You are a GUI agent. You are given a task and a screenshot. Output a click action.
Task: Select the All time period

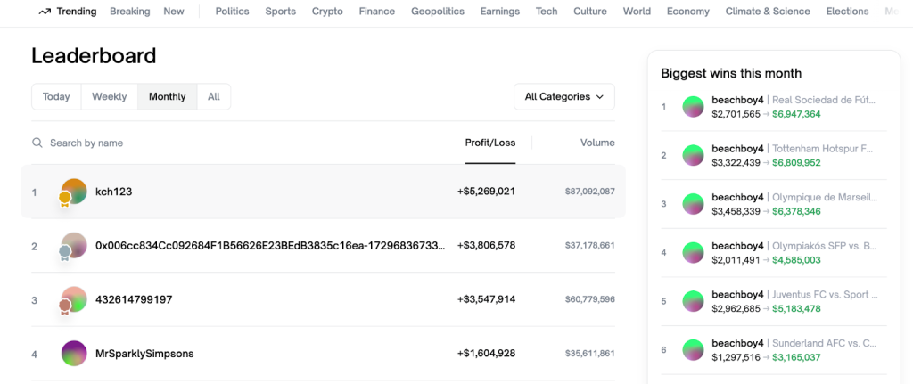214,97
